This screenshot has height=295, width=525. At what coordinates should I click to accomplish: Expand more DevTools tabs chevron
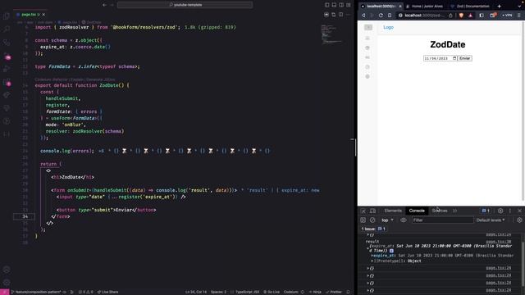pos(454,211)
